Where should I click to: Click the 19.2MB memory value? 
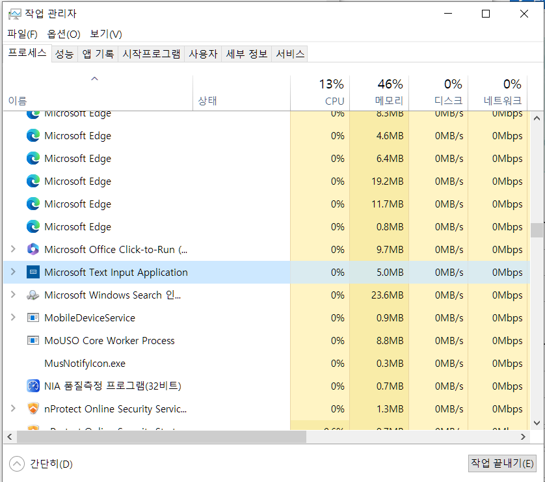tap(387, 181)
